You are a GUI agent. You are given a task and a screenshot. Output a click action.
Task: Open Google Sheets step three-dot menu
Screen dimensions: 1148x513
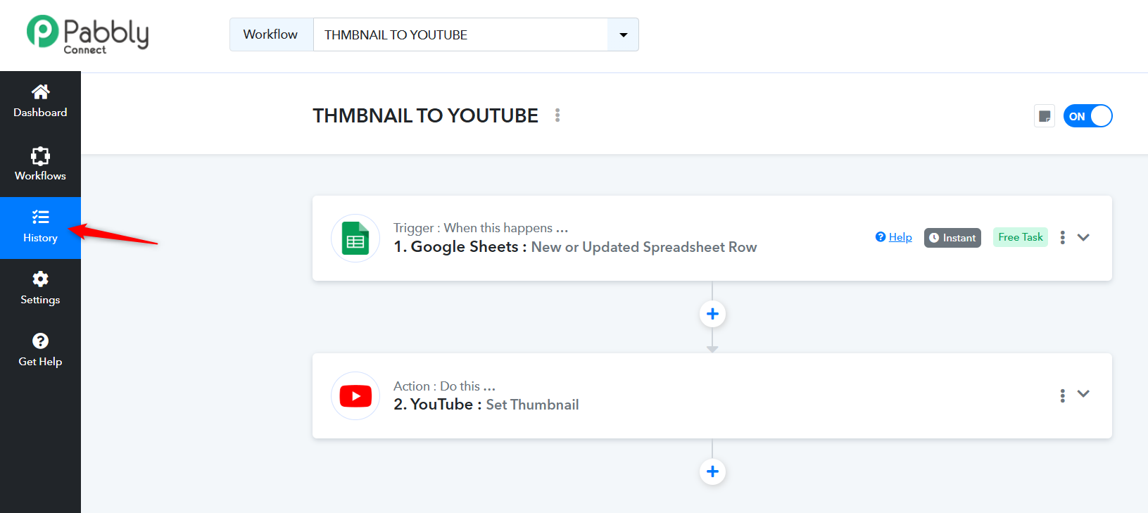[1062, 238]
